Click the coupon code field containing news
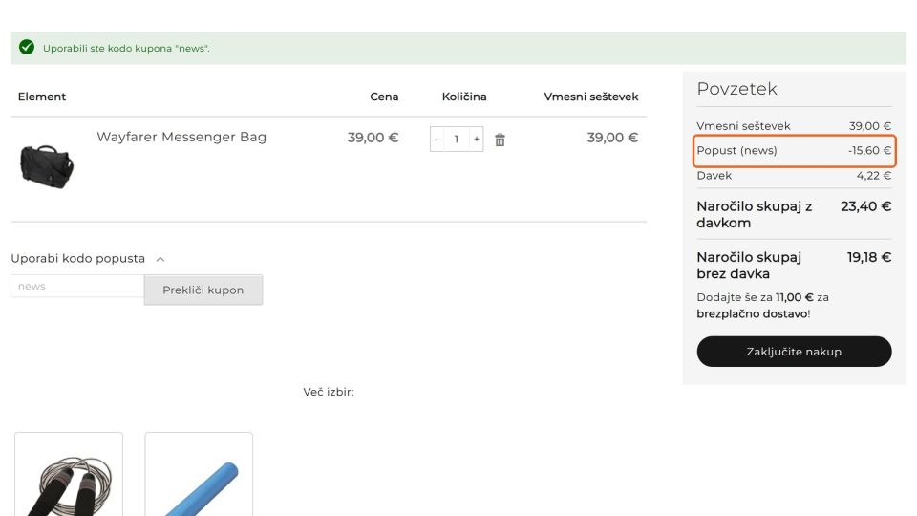This screenshot has height=516, width=917. pyautogui.click(x=77, y=286)
